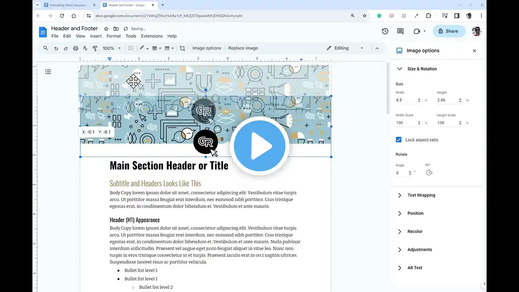The width and height of the screenshot is (519, 292).
Task: Undo the last action
Action: point(56,48)
